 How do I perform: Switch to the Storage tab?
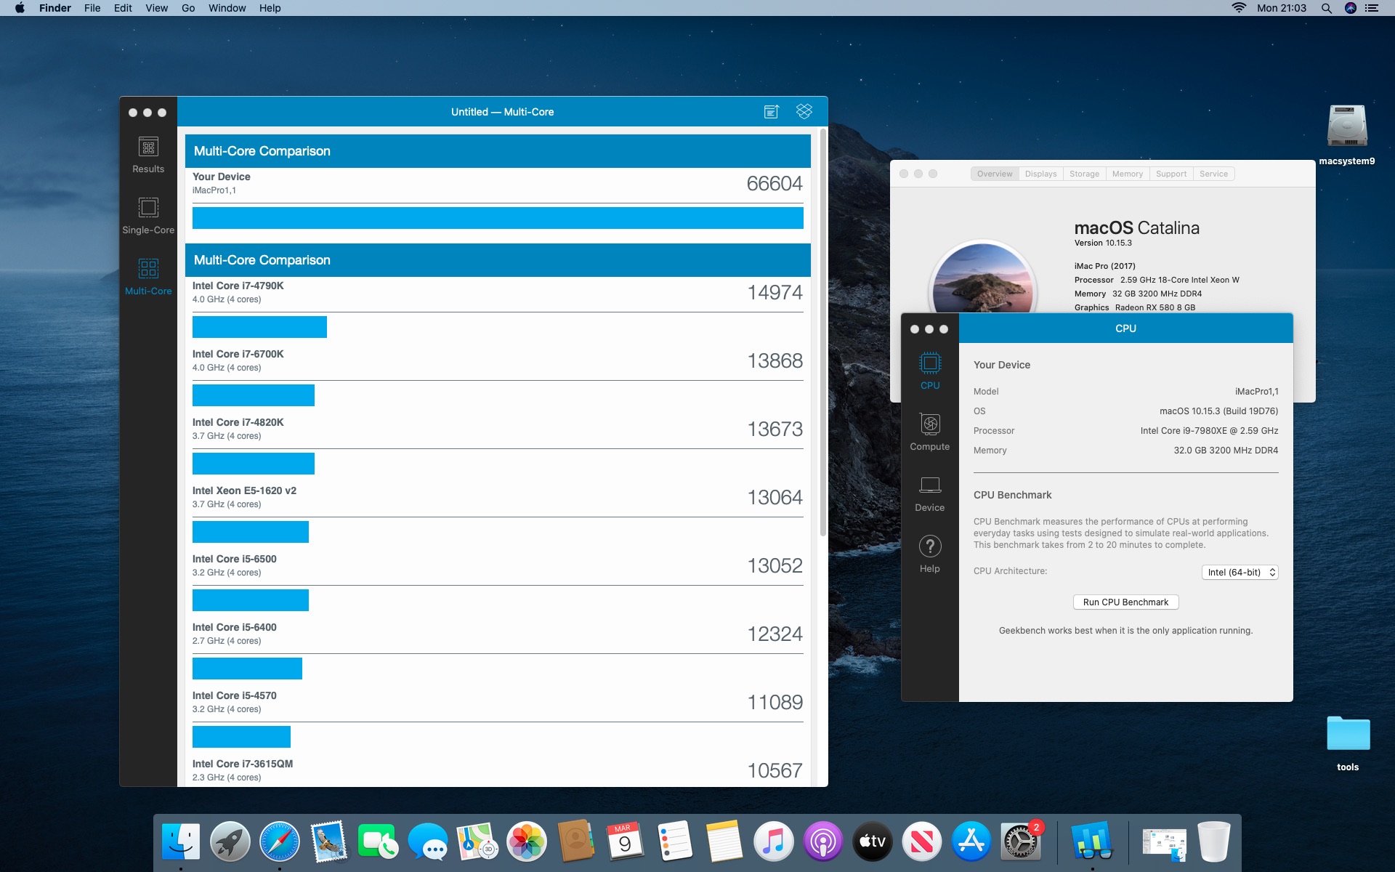click(1084, 174)
